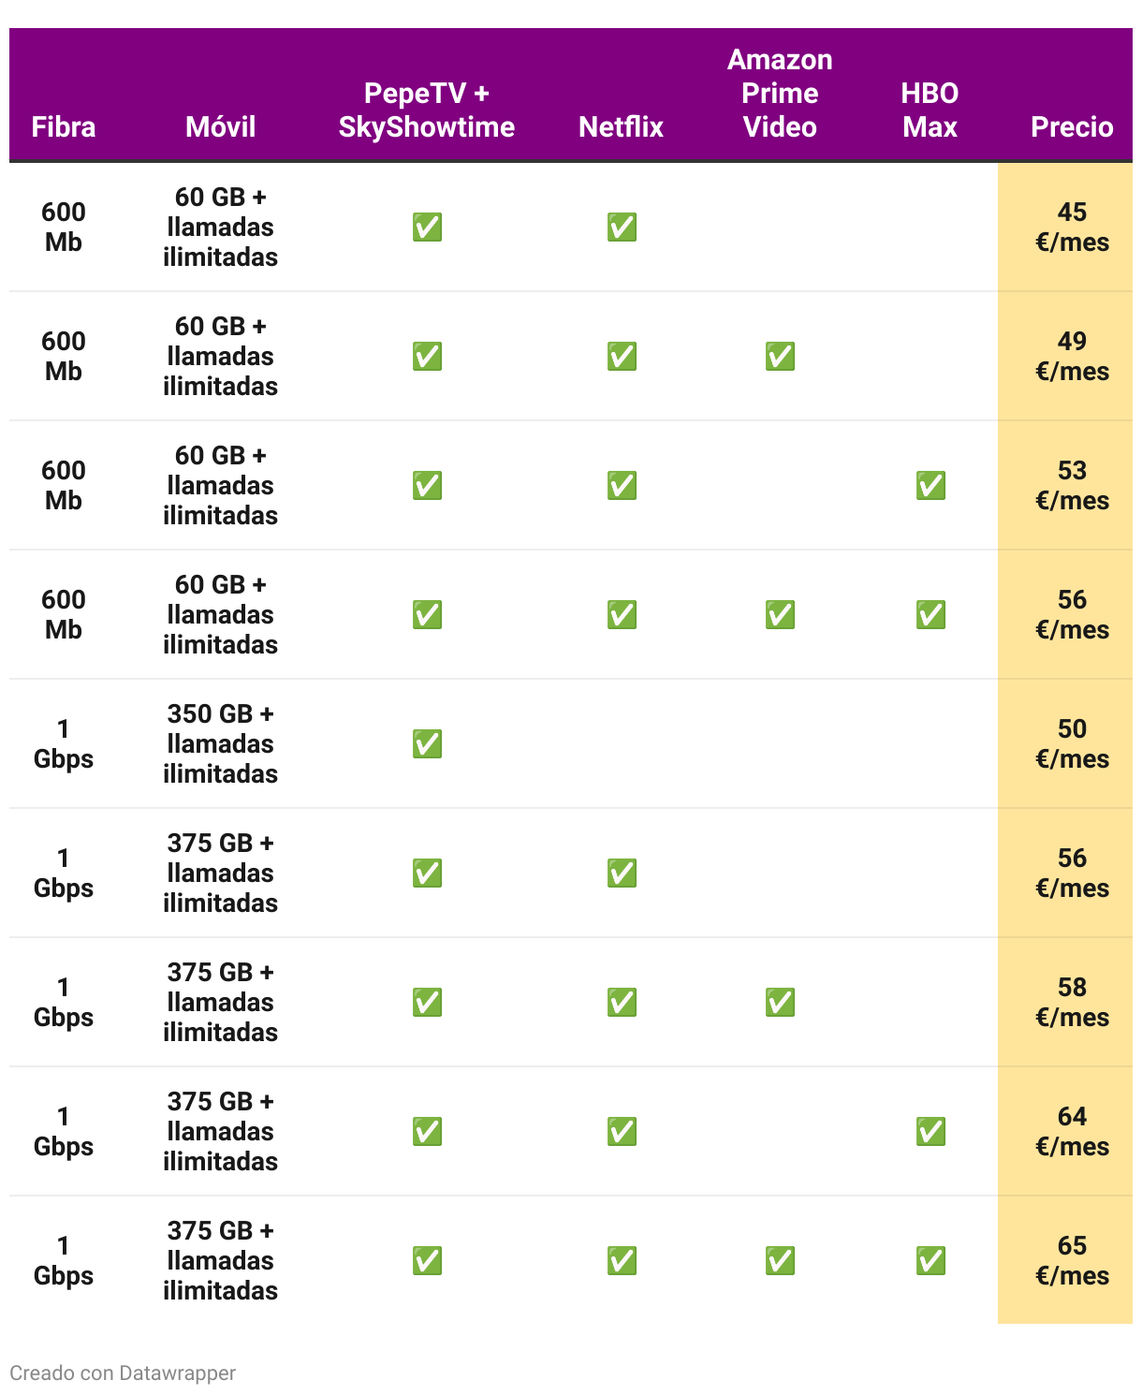Click the Fibra column header
The height and width of the screenshot is (1395, 1142).
pos(64,127)
